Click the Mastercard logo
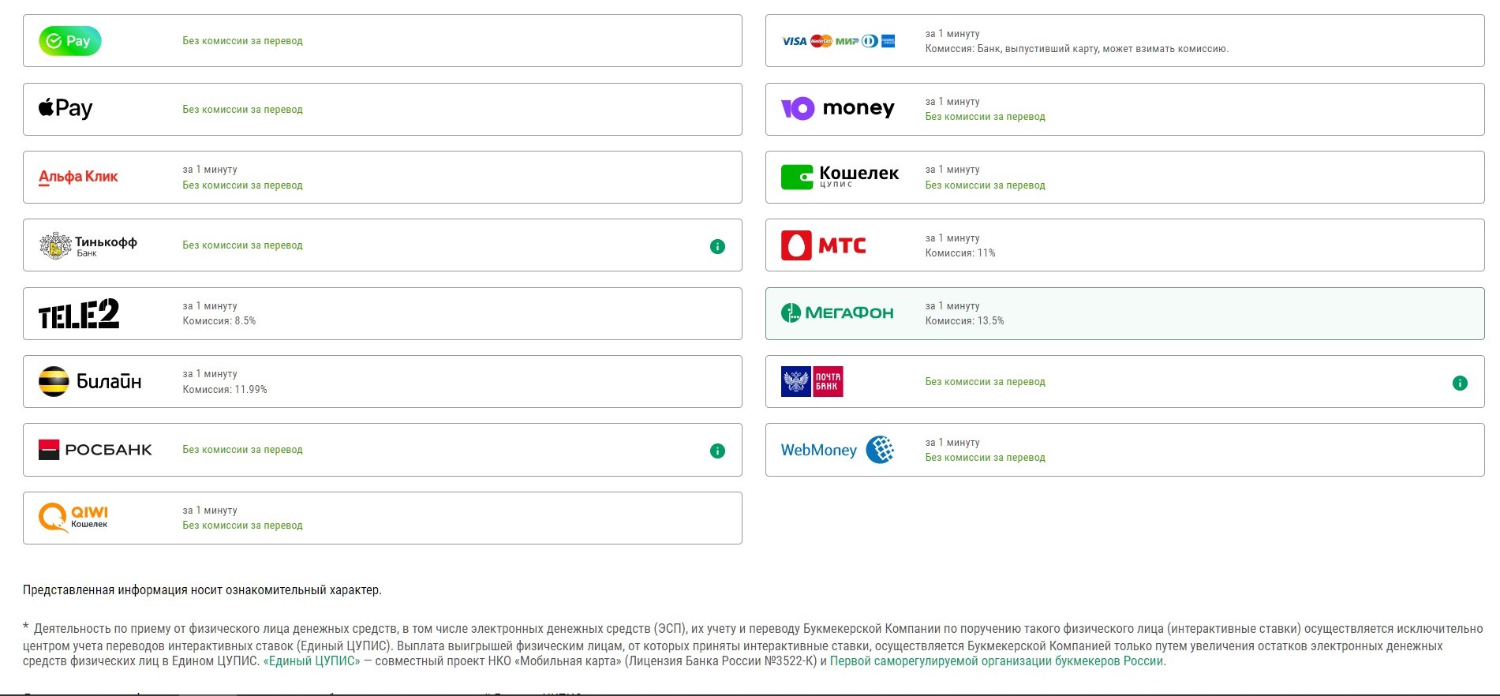 point(821,41)
